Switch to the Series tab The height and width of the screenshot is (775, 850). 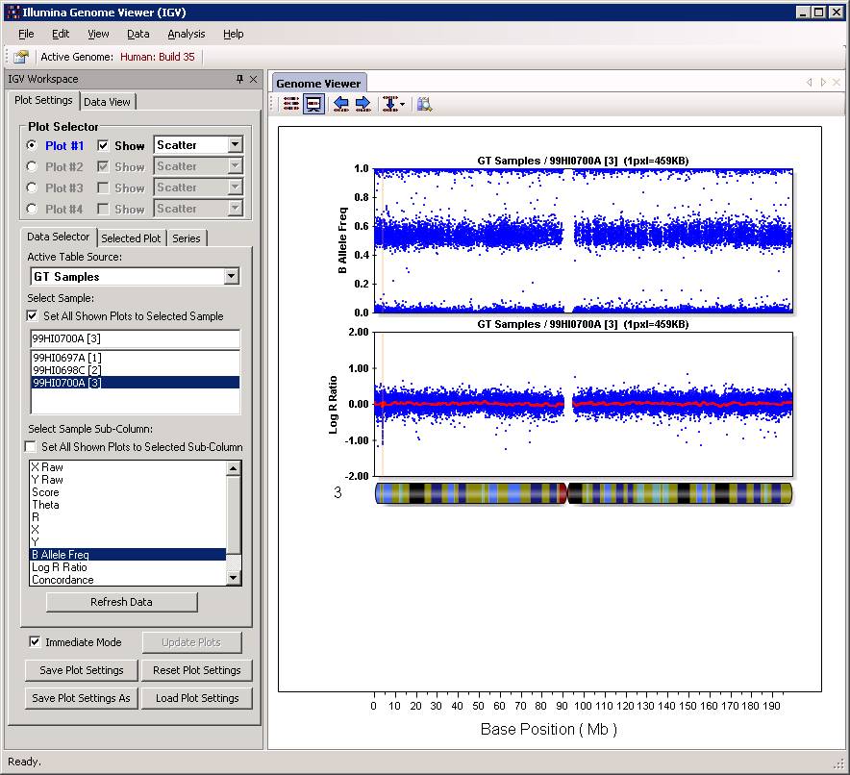click(x=187, y=237)
